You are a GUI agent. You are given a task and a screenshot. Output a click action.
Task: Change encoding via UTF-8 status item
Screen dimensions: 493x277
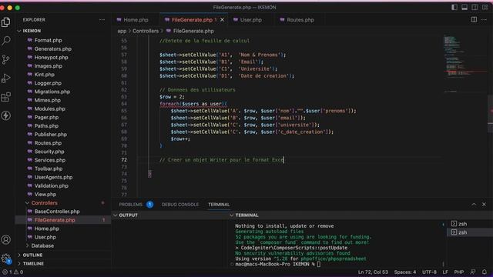[429, 272]
